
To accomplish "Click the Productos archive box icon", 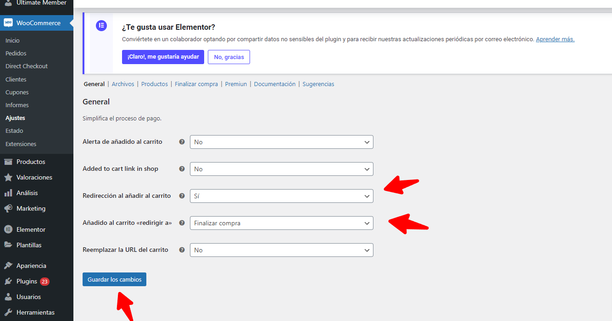I will [8, 162].
